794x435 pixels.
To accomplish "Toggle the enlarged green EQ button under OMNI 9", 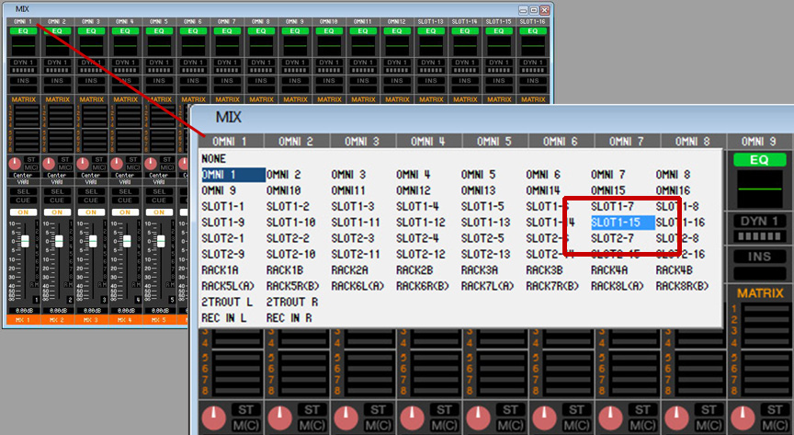I will click(760, 160).
